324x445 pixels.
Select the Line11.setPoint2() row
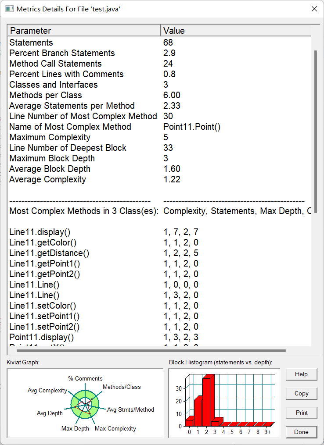[159, 326]
